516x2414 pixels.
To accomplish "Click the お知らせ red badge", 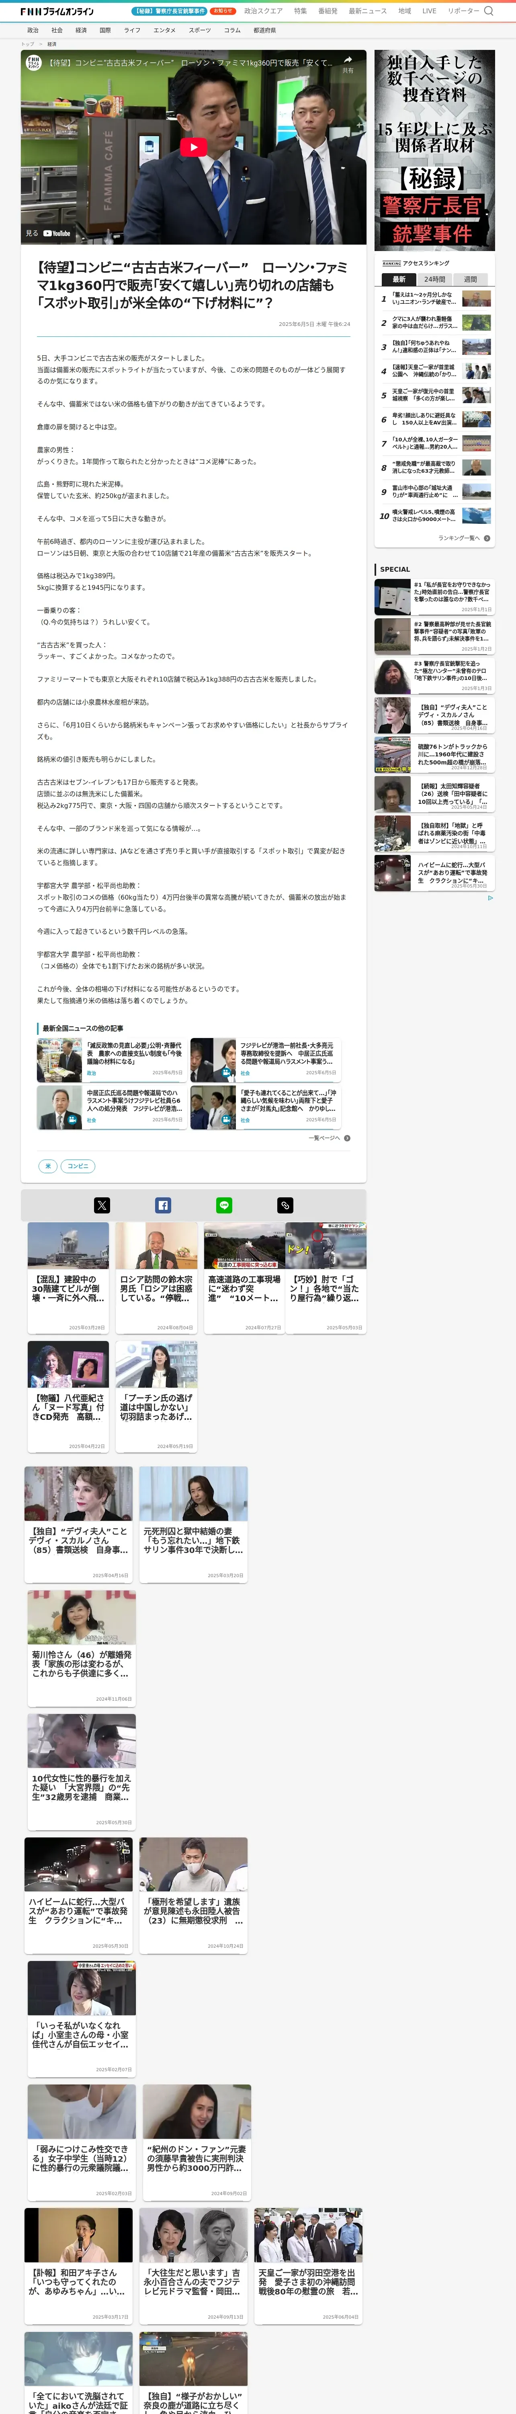I will 223,11.
